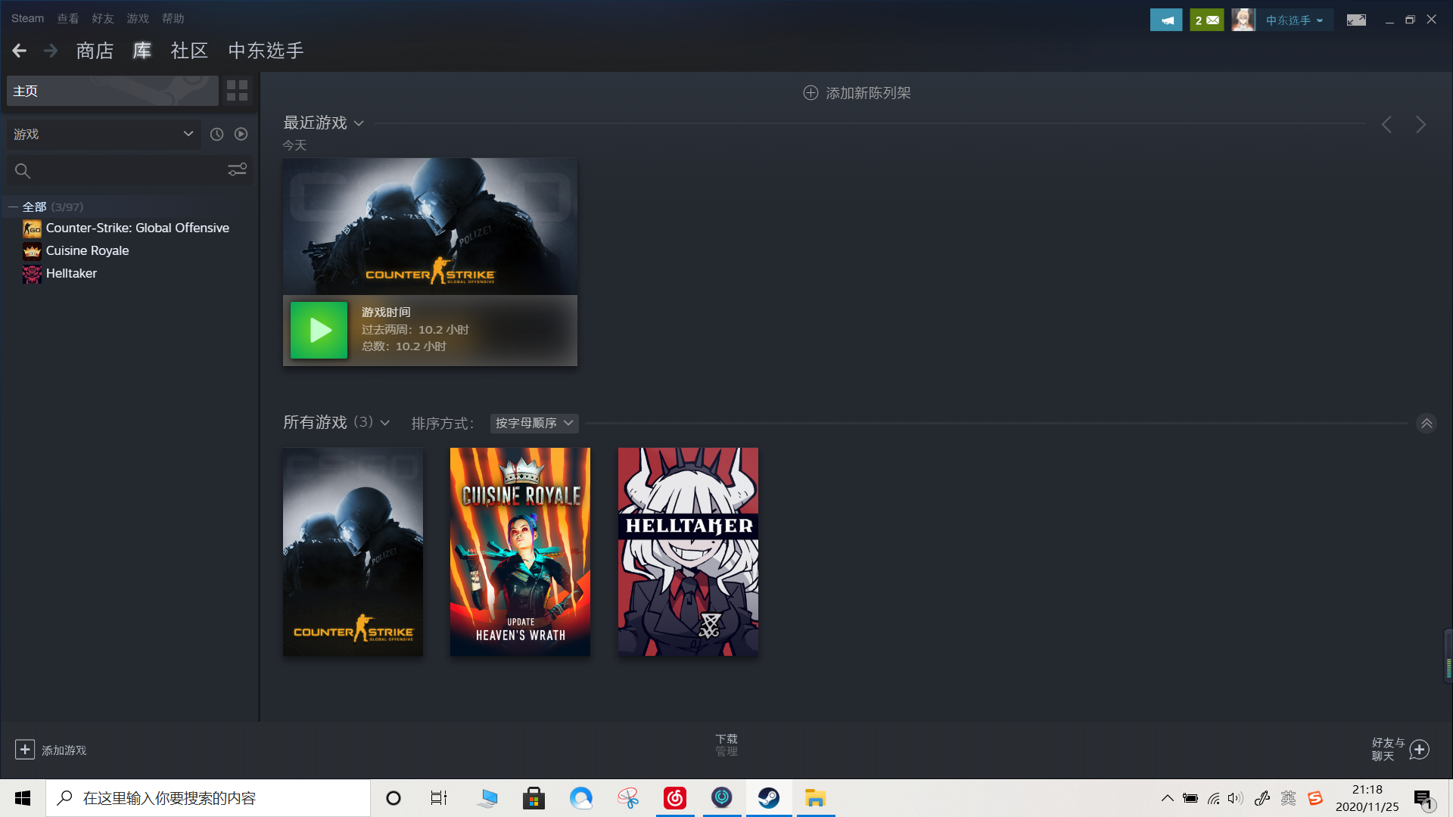1453x817 pixels.
Task: Click the library search magnifier icon
Action: coord(23,171)
